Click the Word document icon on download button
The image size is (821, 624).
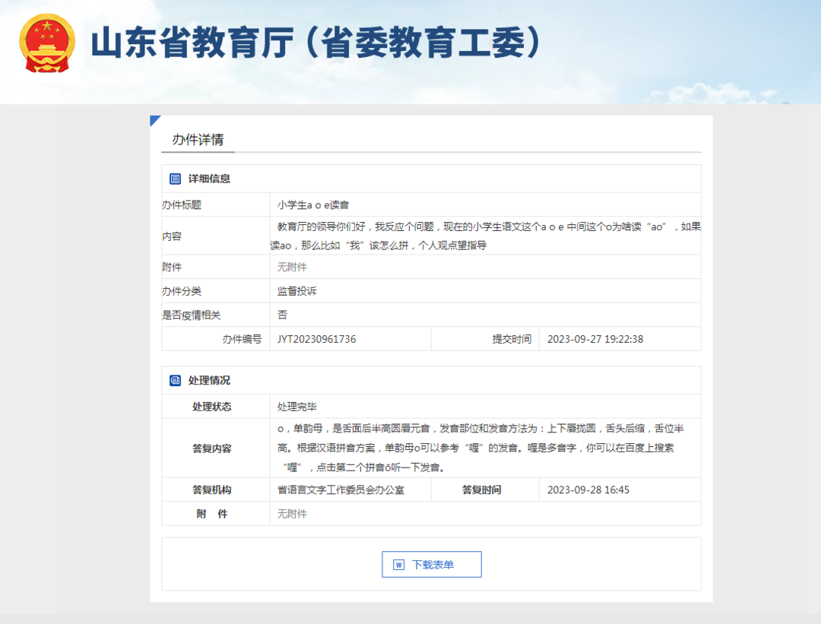click(398, 565)
